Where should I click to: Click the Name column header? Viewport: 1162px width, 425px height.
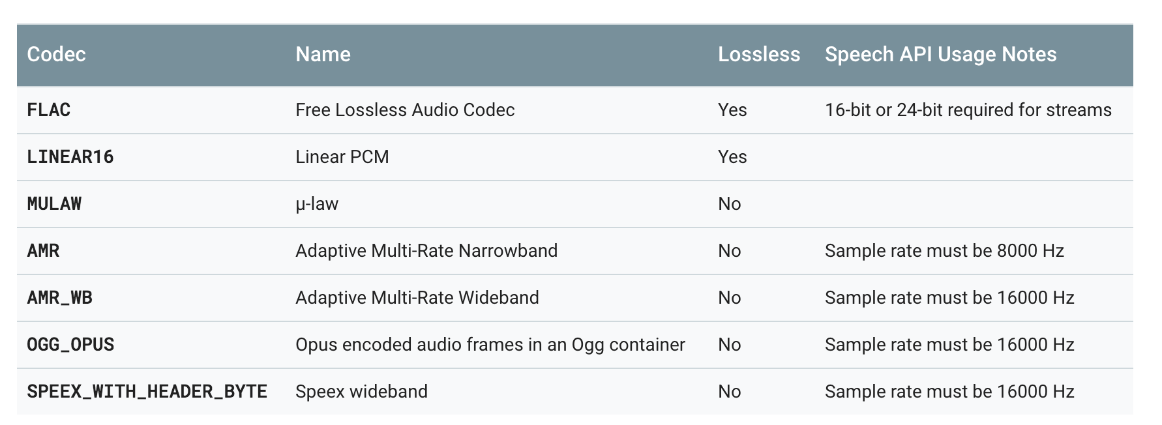[x=323, y=54]
